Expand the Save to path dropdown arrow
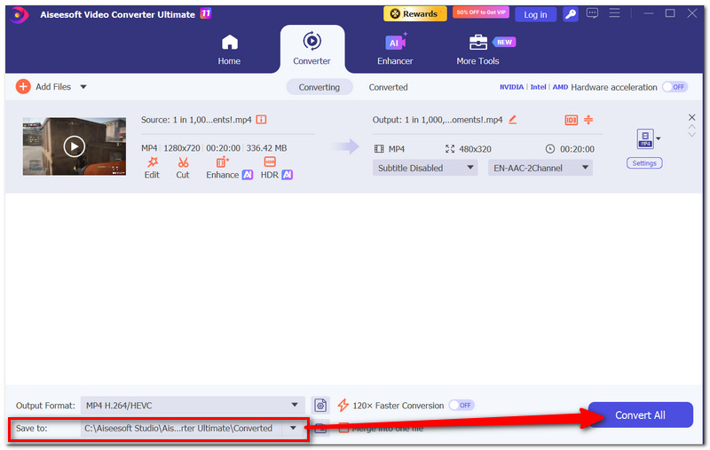 (x=293, y=428)
